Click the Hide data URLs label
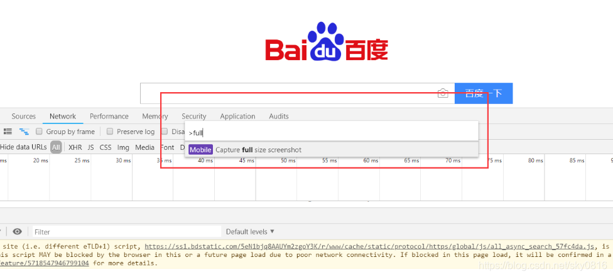 click(23, 147)
